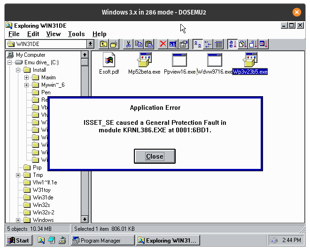Open the View menu
The image size is (310, 251).
(x=54, y=34)
